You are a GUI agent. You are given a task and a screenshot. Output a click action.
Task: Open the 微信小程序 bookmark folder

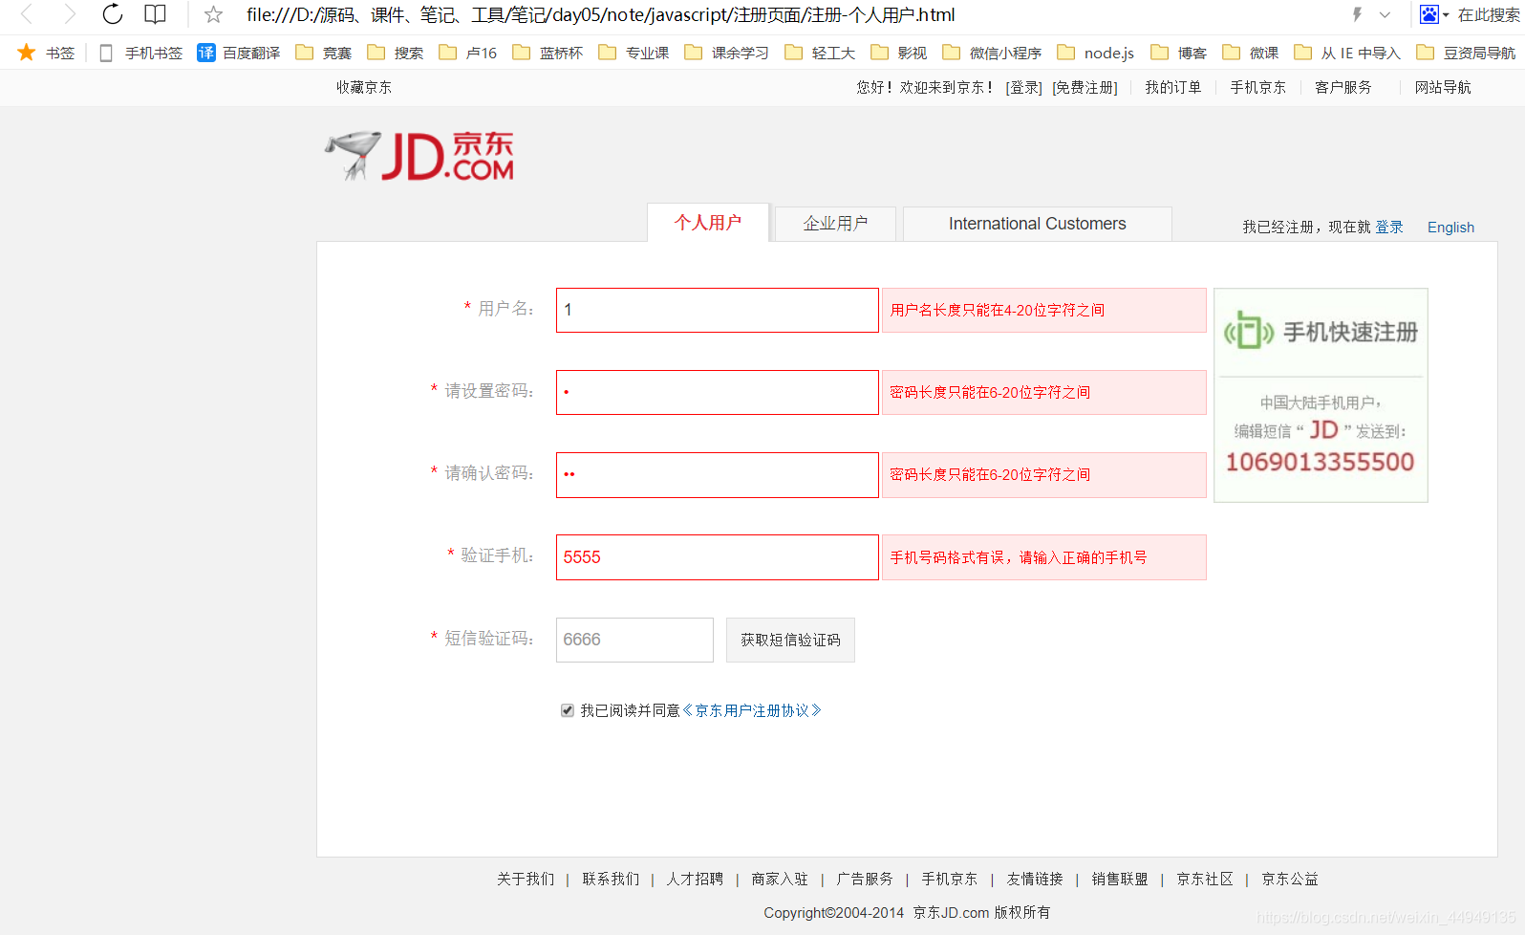pos(992,53)
